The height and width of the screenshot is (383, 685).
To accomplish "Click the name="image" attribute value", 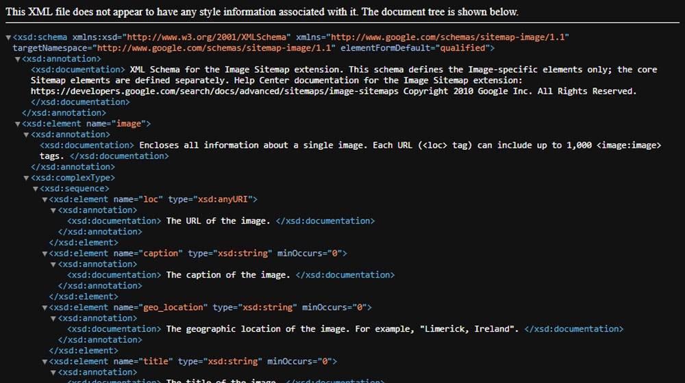I will (129, 124).
